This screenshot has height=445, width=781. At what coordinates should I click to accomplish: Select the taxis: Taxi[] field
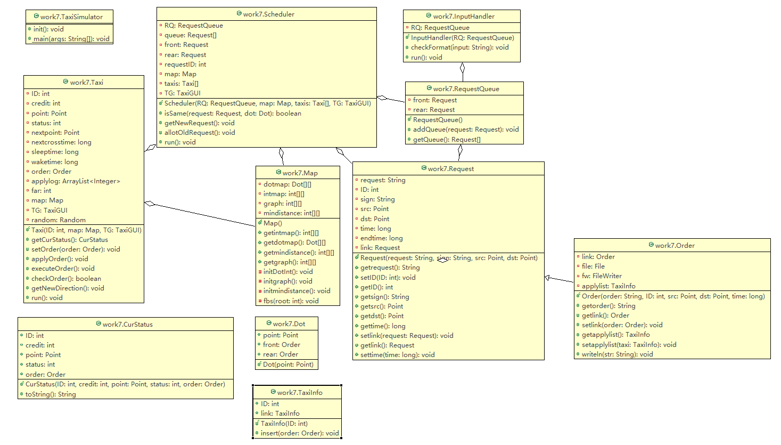[181, 84]
